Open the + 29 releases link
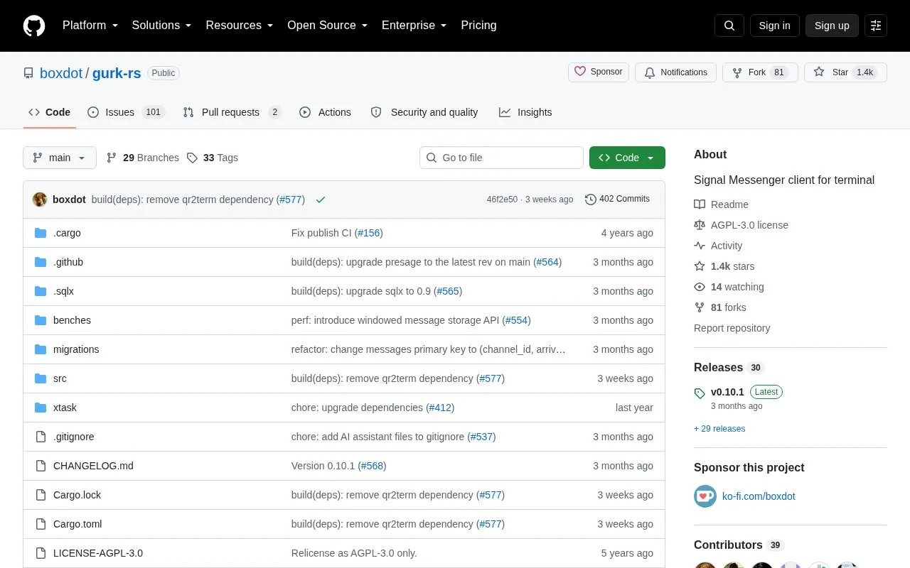 point(719,429)
